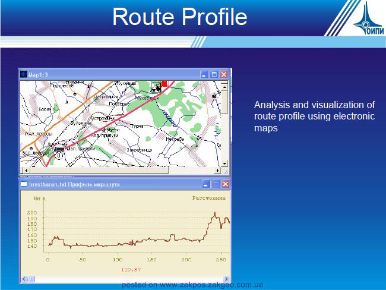Viewport: 386px width, 290px height.
Task: Close the route profile window
Action: (225, 184)
